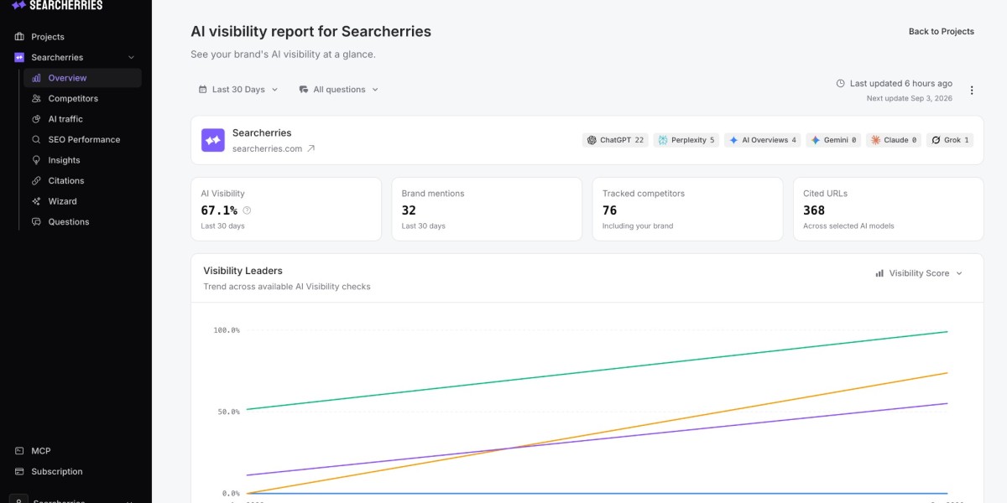Click the Searcherries logo in sidebar header

pos(57,5)
